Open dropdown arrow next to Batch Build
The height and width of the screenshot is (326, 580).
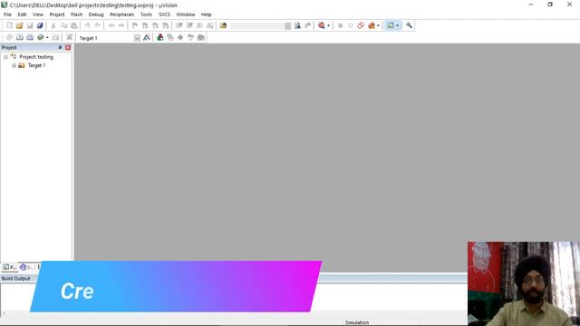47,37
